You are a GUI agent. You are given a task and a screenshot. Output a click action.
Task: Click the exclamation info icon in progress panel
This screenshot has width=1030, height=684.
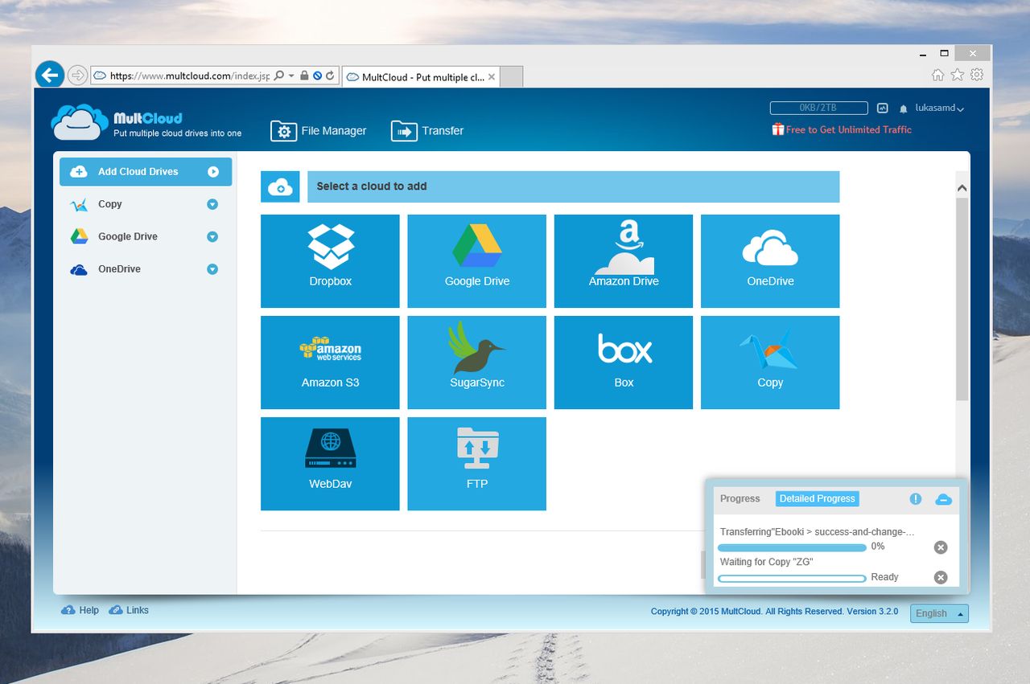916,499
